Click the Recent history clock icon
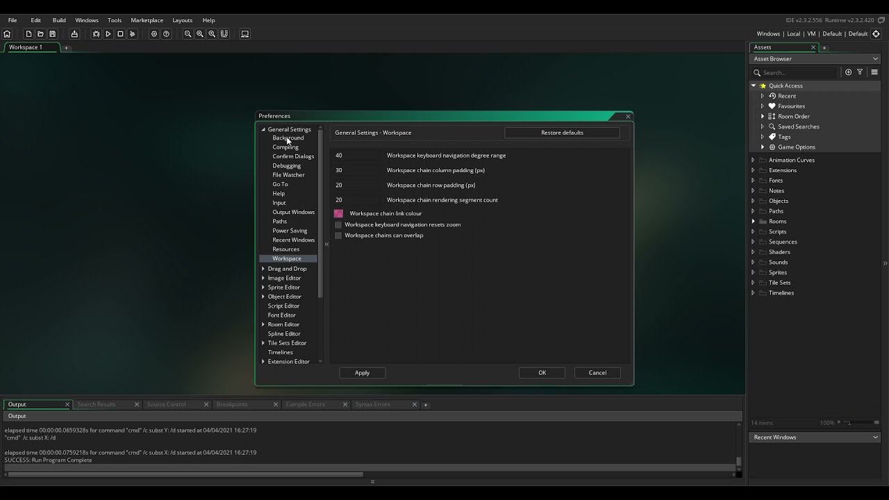The image size is (889, 500). [x=772, y=96]
